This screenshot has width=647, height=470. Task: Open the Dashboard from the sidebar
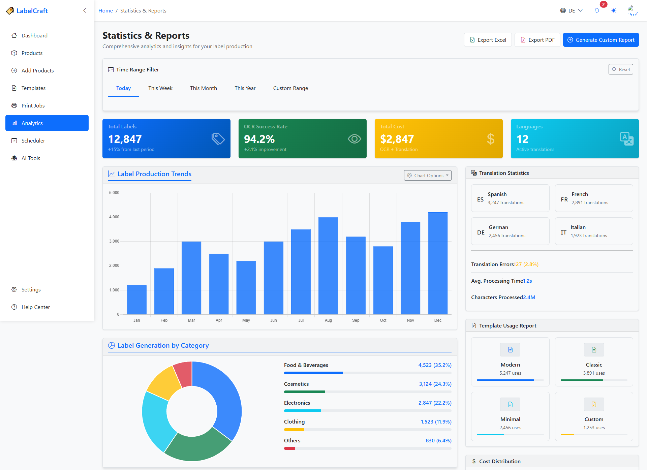click(x=34, y=35)
